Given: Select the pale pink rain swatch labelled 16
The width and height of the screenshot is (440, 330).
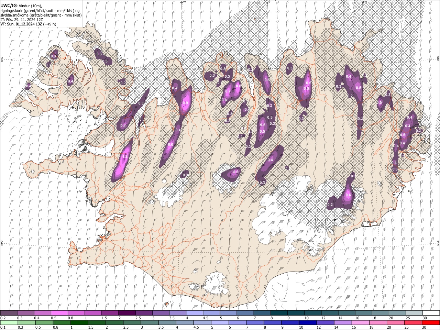Looking at the screenshot, I should click(x=361, y=322).
